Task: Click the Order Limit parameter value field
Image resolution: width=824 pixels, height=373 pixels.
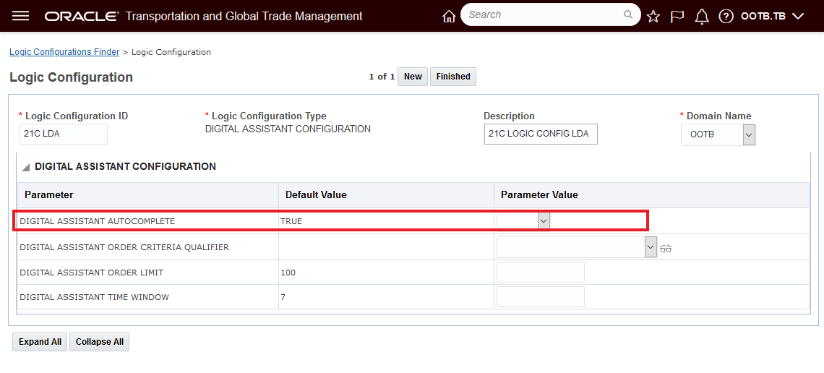Action: [540, 273]
